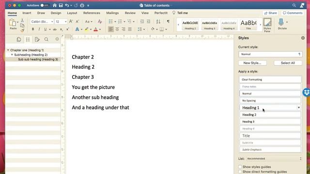Insert a bulleted list
Screen dimensions: 310x174
click(x=111, y=21)
